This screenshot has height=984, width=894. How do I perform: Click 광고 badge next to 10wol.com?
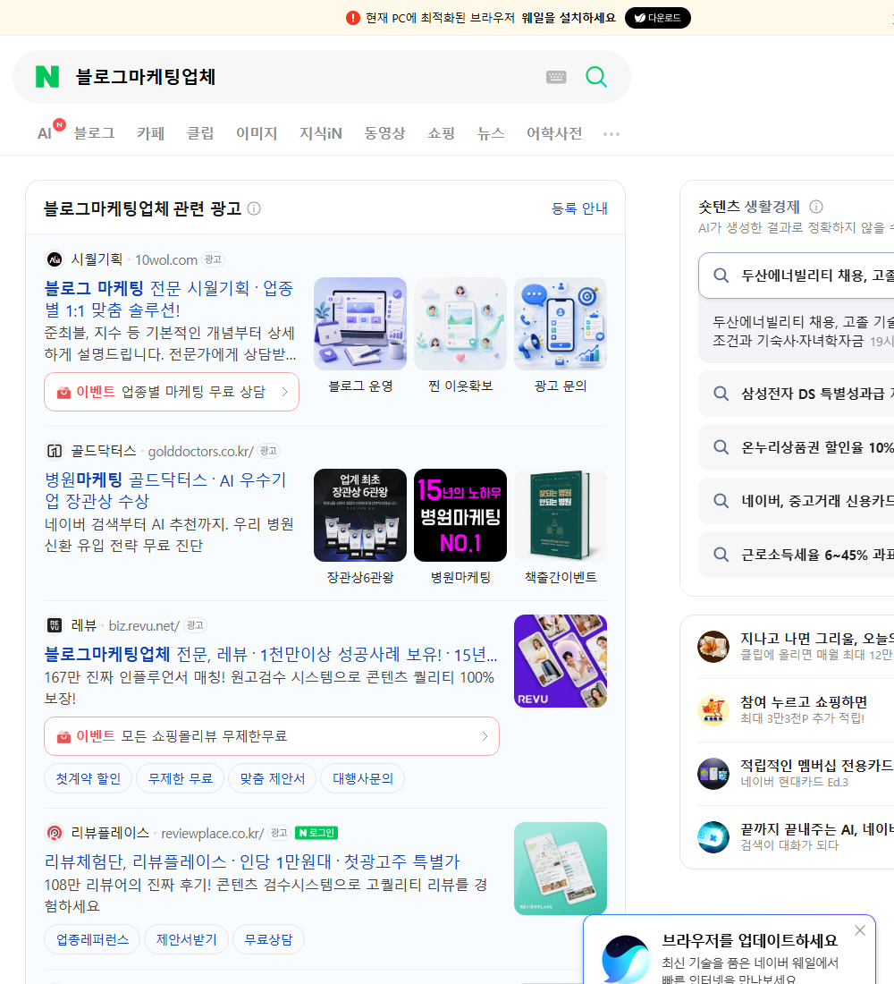pyautogui.click(x=214, y=259)
